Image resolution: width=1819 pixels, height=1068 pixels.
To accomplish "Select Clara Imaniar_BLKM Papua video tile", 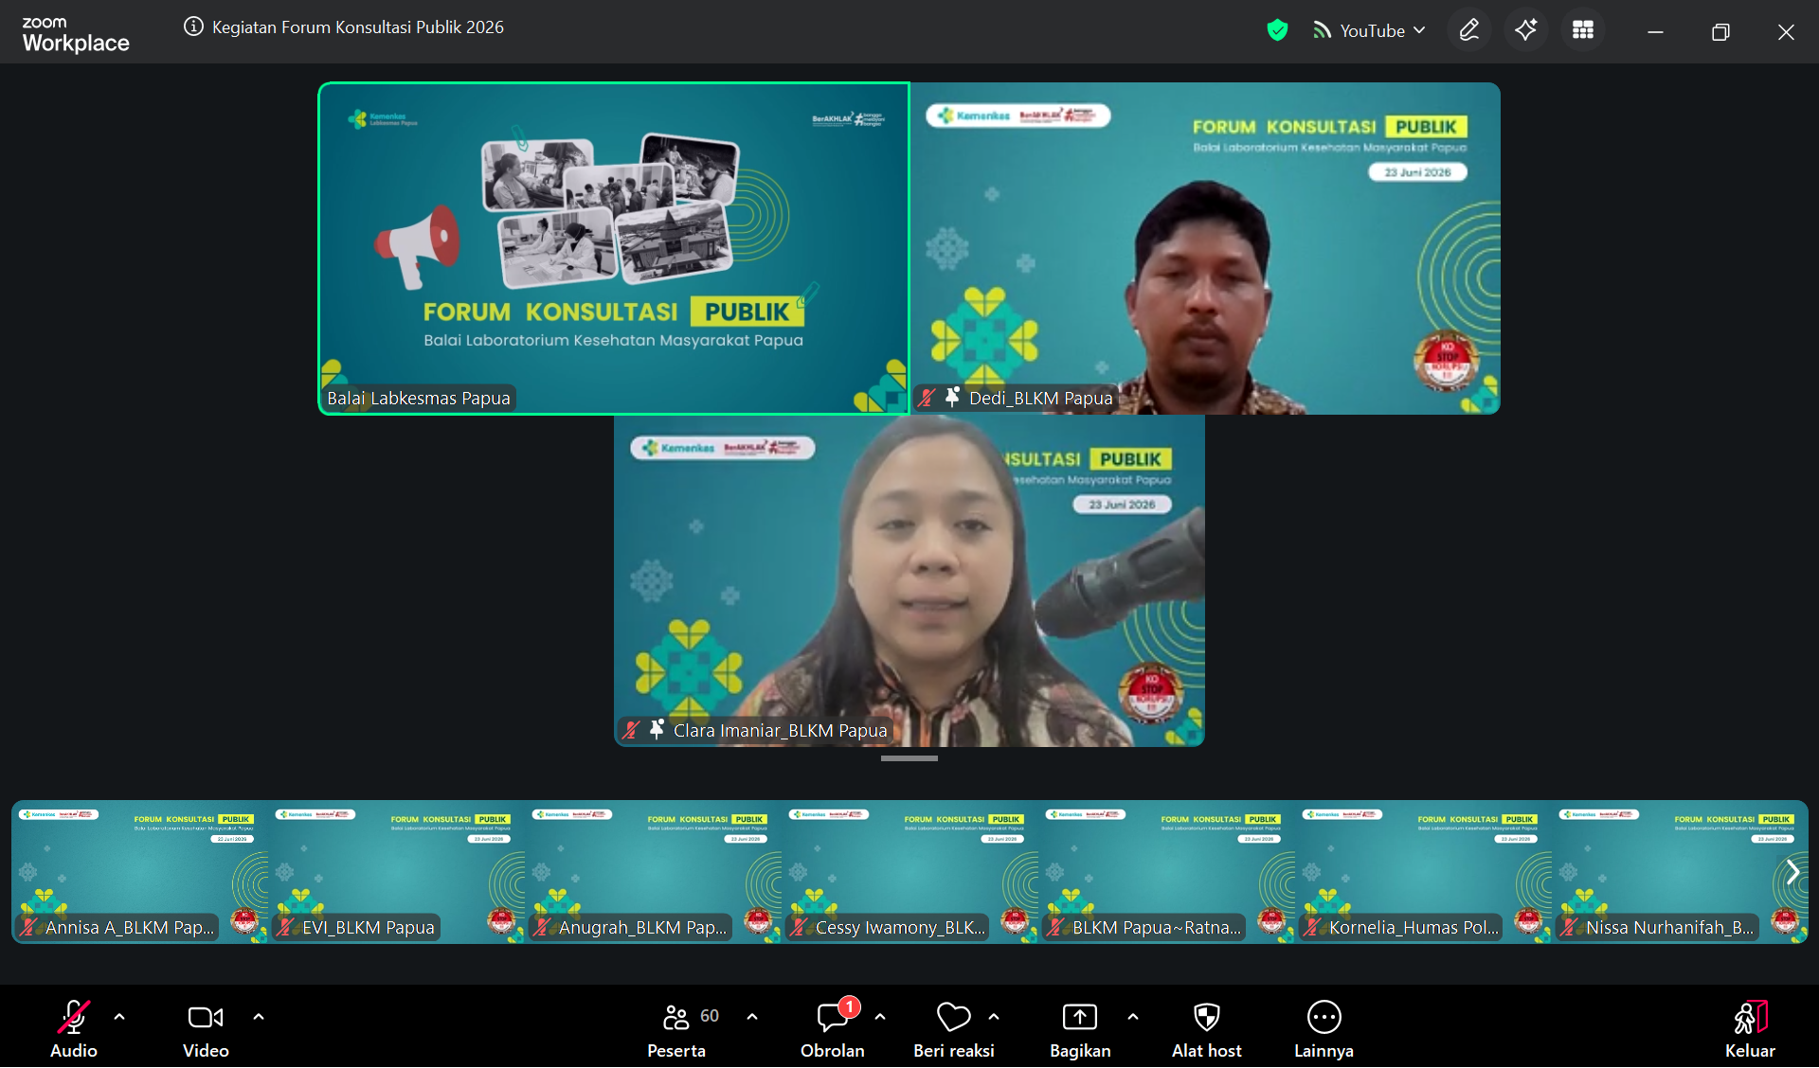I will point(909,580).
